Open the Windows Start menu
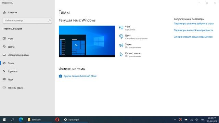 point(4,120)
